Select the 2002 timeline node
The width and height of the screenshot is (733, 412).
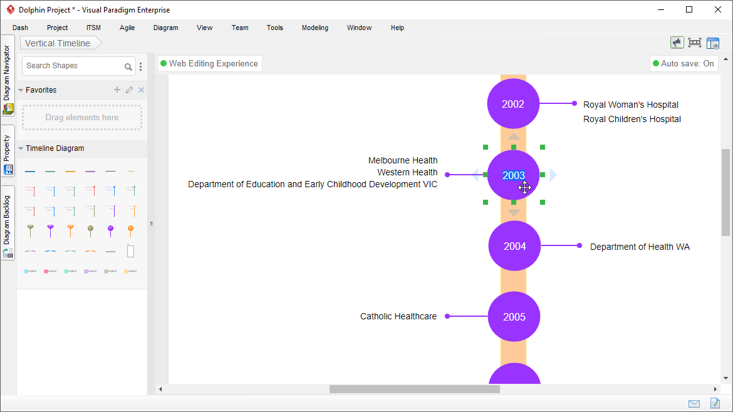(x=513, y=104)
